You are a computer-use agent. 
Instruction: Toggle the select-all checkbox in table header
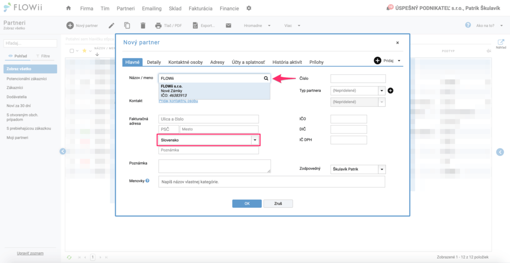[72, 50]
